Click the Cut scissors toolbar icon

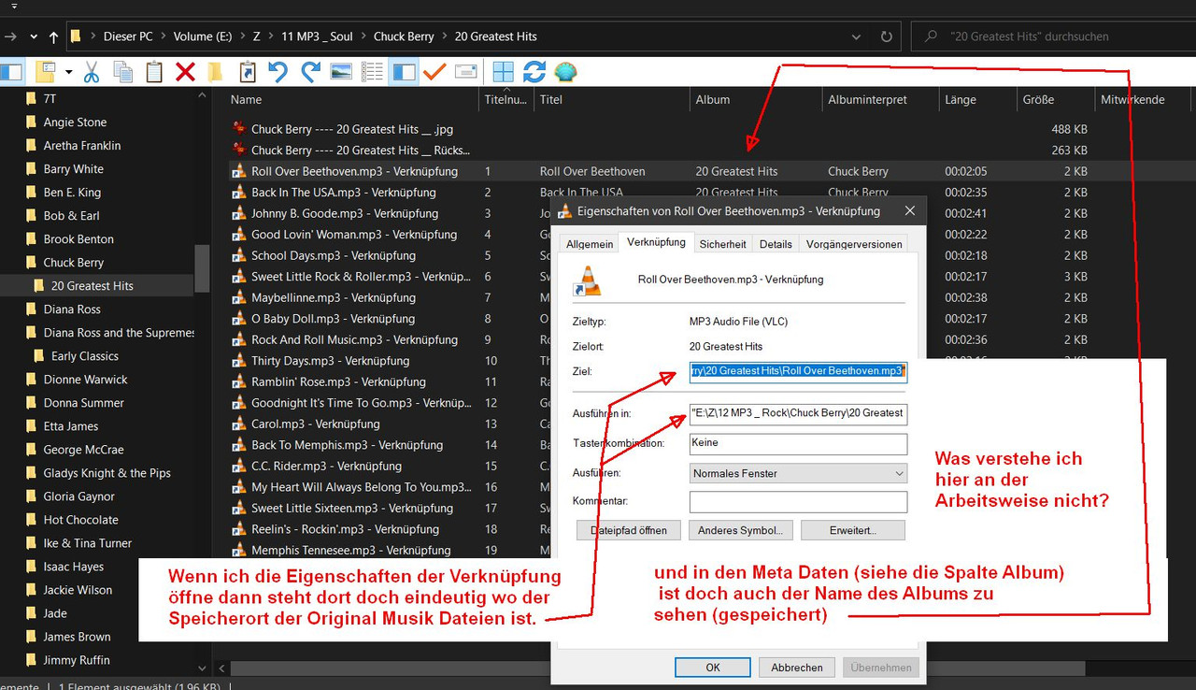(x=92, y=72)
